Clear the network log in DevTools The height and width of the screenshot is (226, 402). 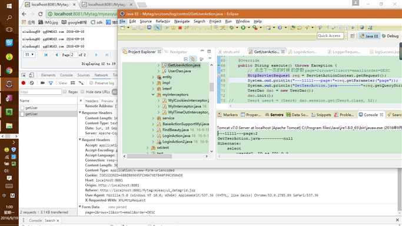32,83
